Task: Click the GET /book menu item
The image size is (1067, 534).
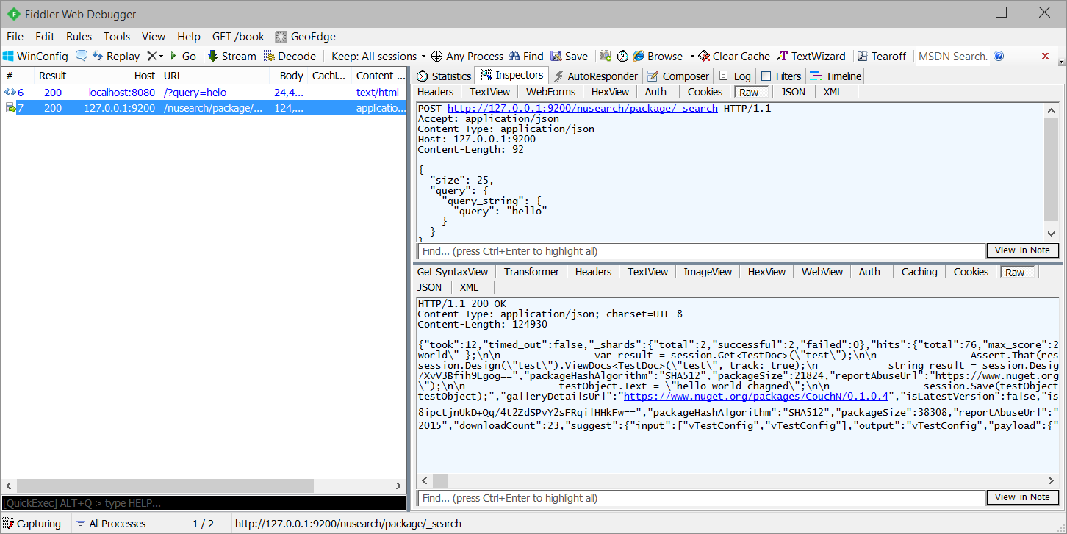Action: 238,36
